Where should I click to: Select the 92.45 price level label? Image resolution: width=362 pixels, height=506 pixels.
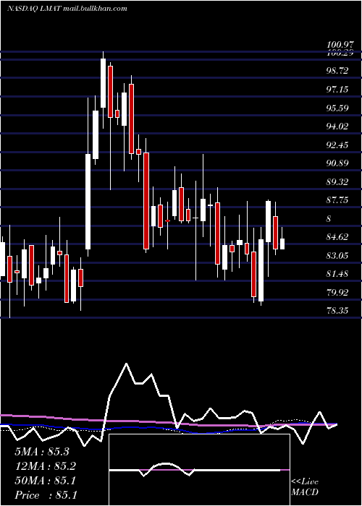pyautogui.click(x=338, y=145)
